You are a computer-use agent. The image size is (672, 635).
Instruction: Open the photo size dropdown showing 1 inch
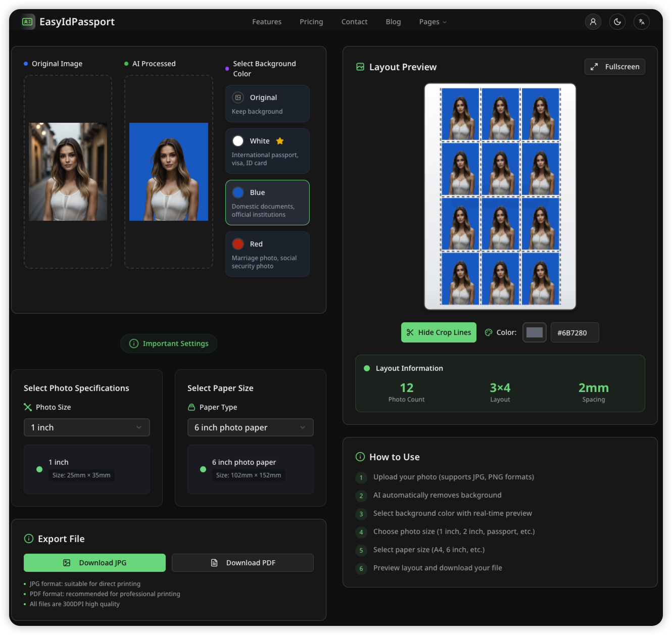(86, 427)
